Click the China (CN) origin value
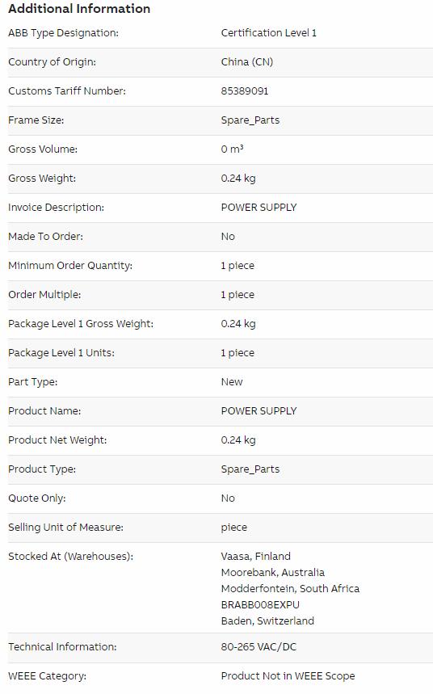Image resolution: width=433 pixels, height=694 pixels. click(247, 62)
